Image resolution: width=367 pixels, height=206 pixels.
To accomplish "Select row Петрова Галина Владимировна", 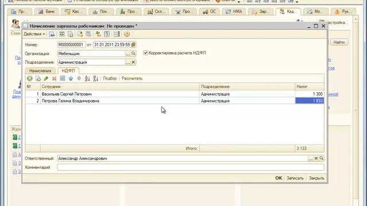I will [x=174, y=101].
